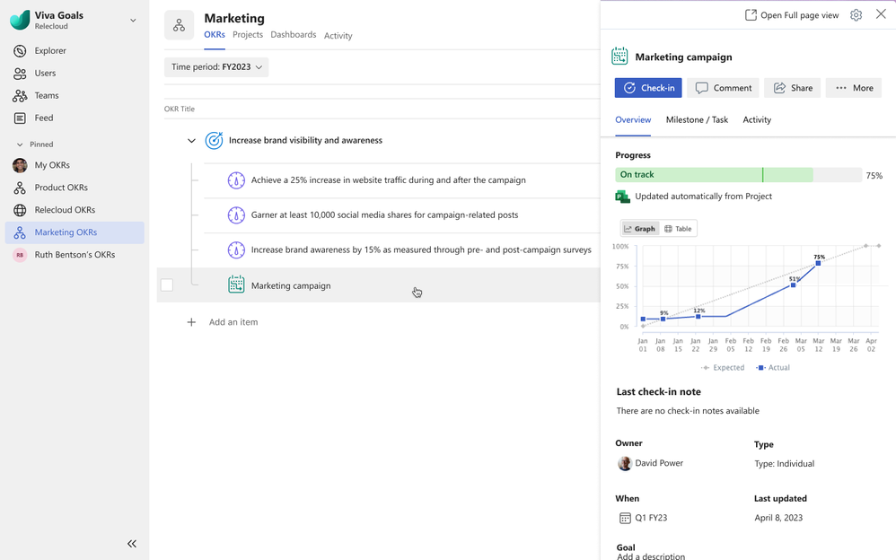Collapse the Increase brand visibility objective
This screenshot has width=896, height=560.
(191, 141)
